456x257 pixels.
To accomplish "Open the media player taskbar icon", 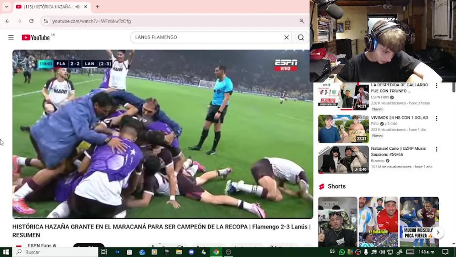I will coord(154,252).
